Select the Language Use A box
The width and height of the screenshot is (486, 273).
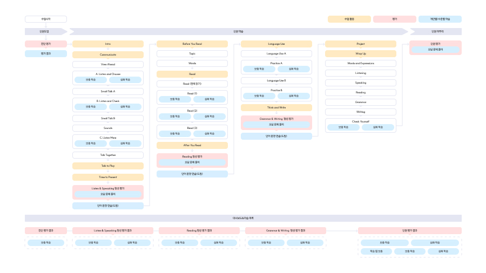[x=276, y=54]
